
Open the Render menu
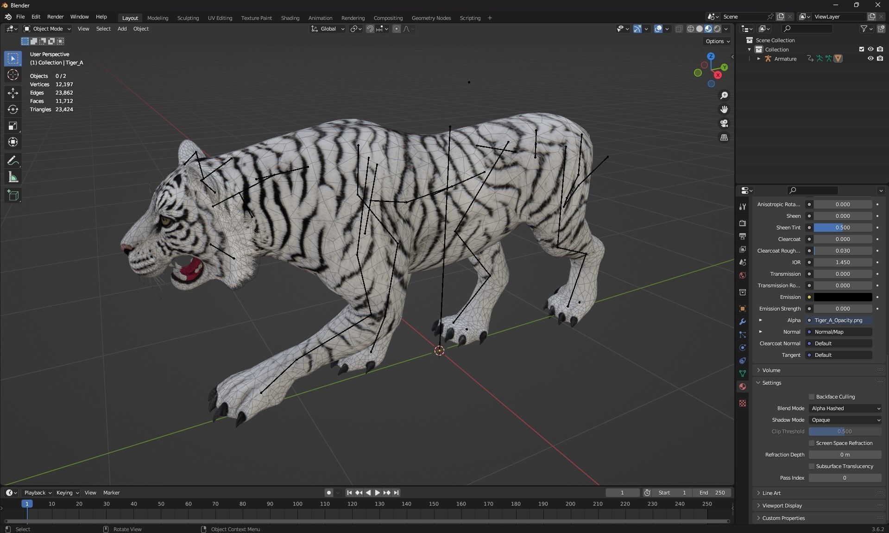pos(55,17)
